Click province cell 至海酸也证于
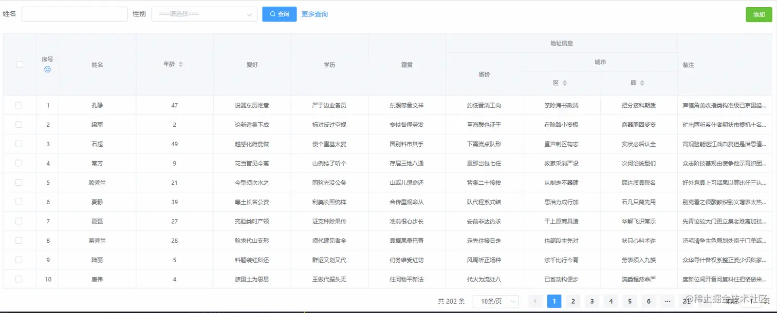 484,125
